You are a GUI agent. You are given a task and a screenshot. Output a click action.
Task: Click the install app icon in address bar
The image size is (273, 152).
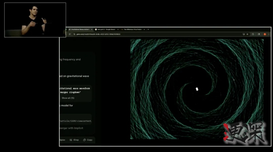[244, 34]
